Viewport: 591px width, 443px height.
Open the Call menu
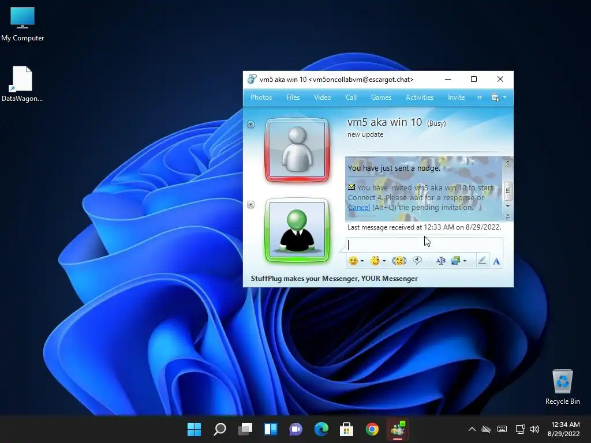[x=351, y=97]
